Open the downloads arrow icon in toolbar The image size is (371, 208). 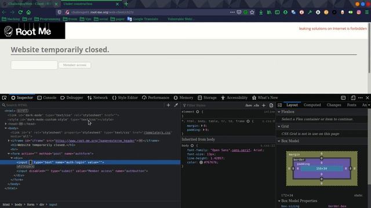click(261, 12)
